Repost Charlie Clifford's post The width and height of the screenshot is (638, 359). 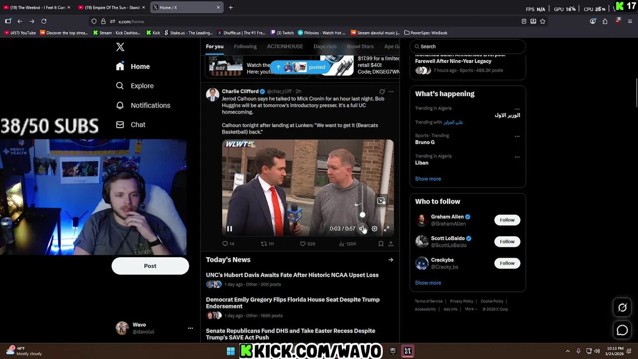click(268, 244)
